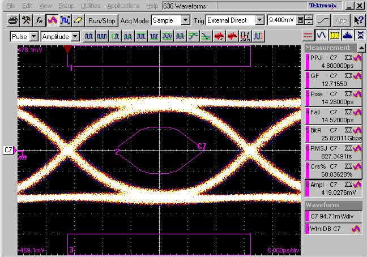Screen dimensions: 367x257
Task: Open the Acq Mode Sample dropdown
Action: (x=185, y=20)
